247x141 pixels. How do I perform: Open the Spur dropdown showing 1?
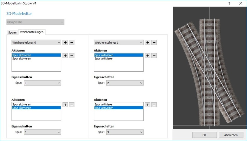tap(42, 132)
